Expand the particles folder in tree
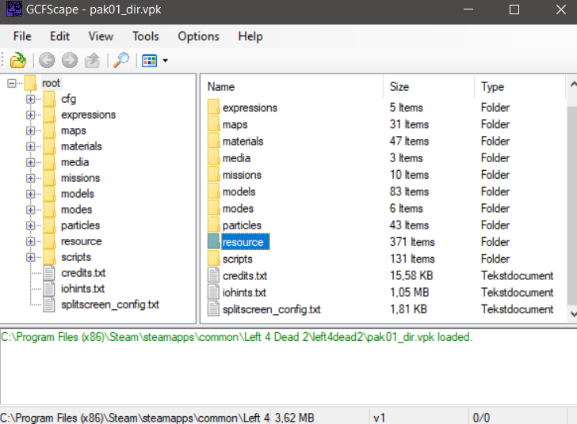 pyautogui.click(x=31, y=225)
